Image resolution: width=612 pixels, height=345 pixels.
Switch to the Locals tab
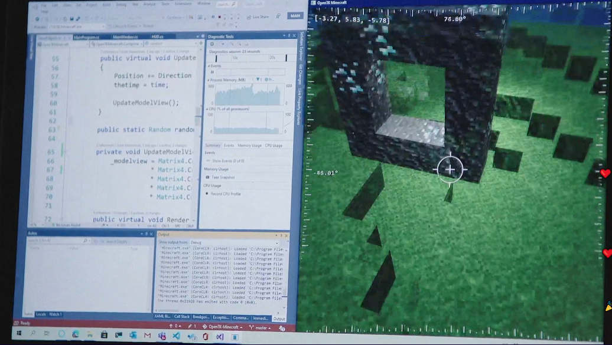[41, 314]
